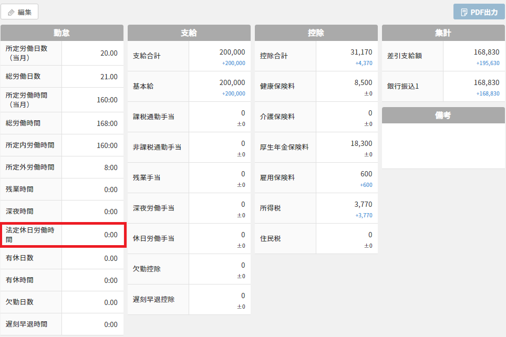Image resolution: width=506 pixels, height=337 pixels.
Task: Click the pencil icon on 編集 button
Action: [11, 12]
